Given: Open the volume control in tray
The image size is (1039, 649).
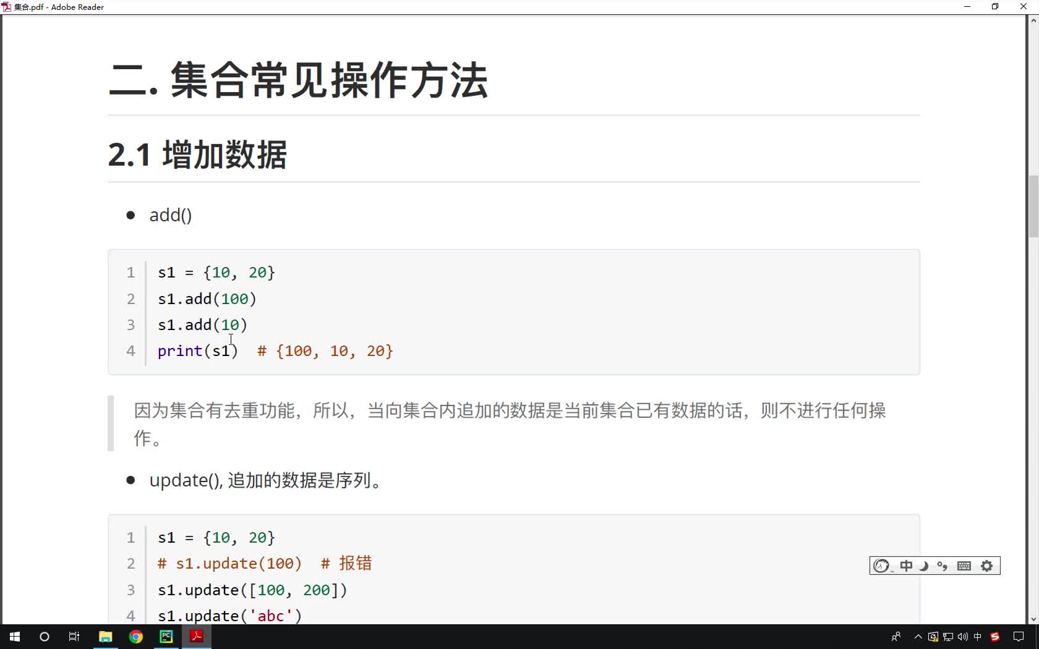Looking at the screenshot, I should tap(963, 637).
